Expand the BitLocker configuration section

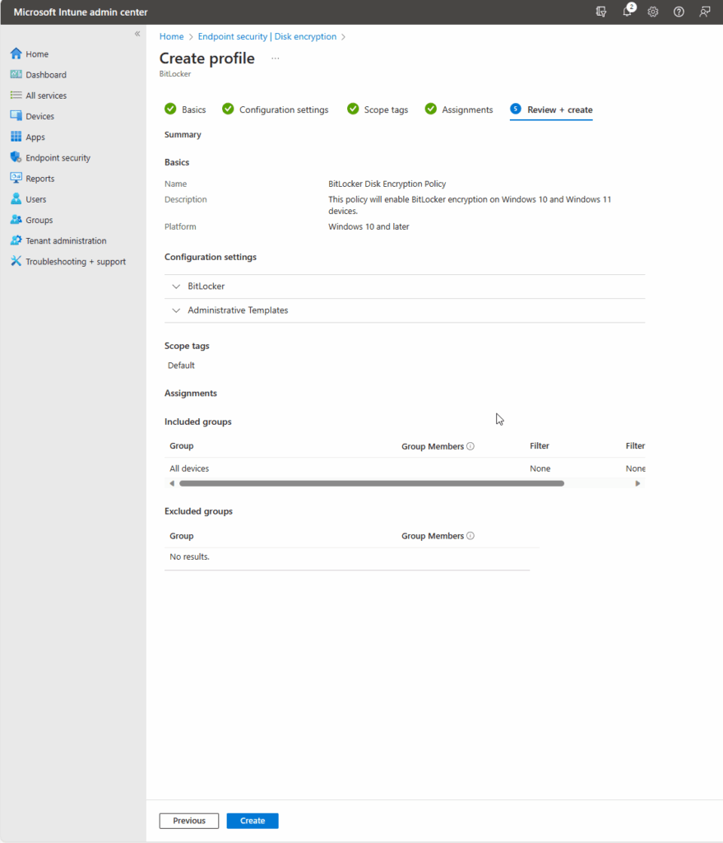(x=176, y=286)
